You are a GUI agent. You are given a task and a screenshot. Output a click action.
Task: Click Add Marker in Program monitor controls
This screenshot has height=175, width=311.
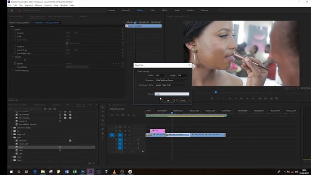(x=212, y=98)
